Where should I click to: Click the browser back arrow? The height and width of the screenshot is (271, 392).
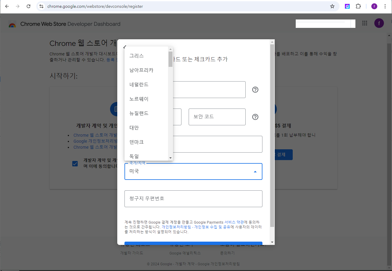pos(7,6)
